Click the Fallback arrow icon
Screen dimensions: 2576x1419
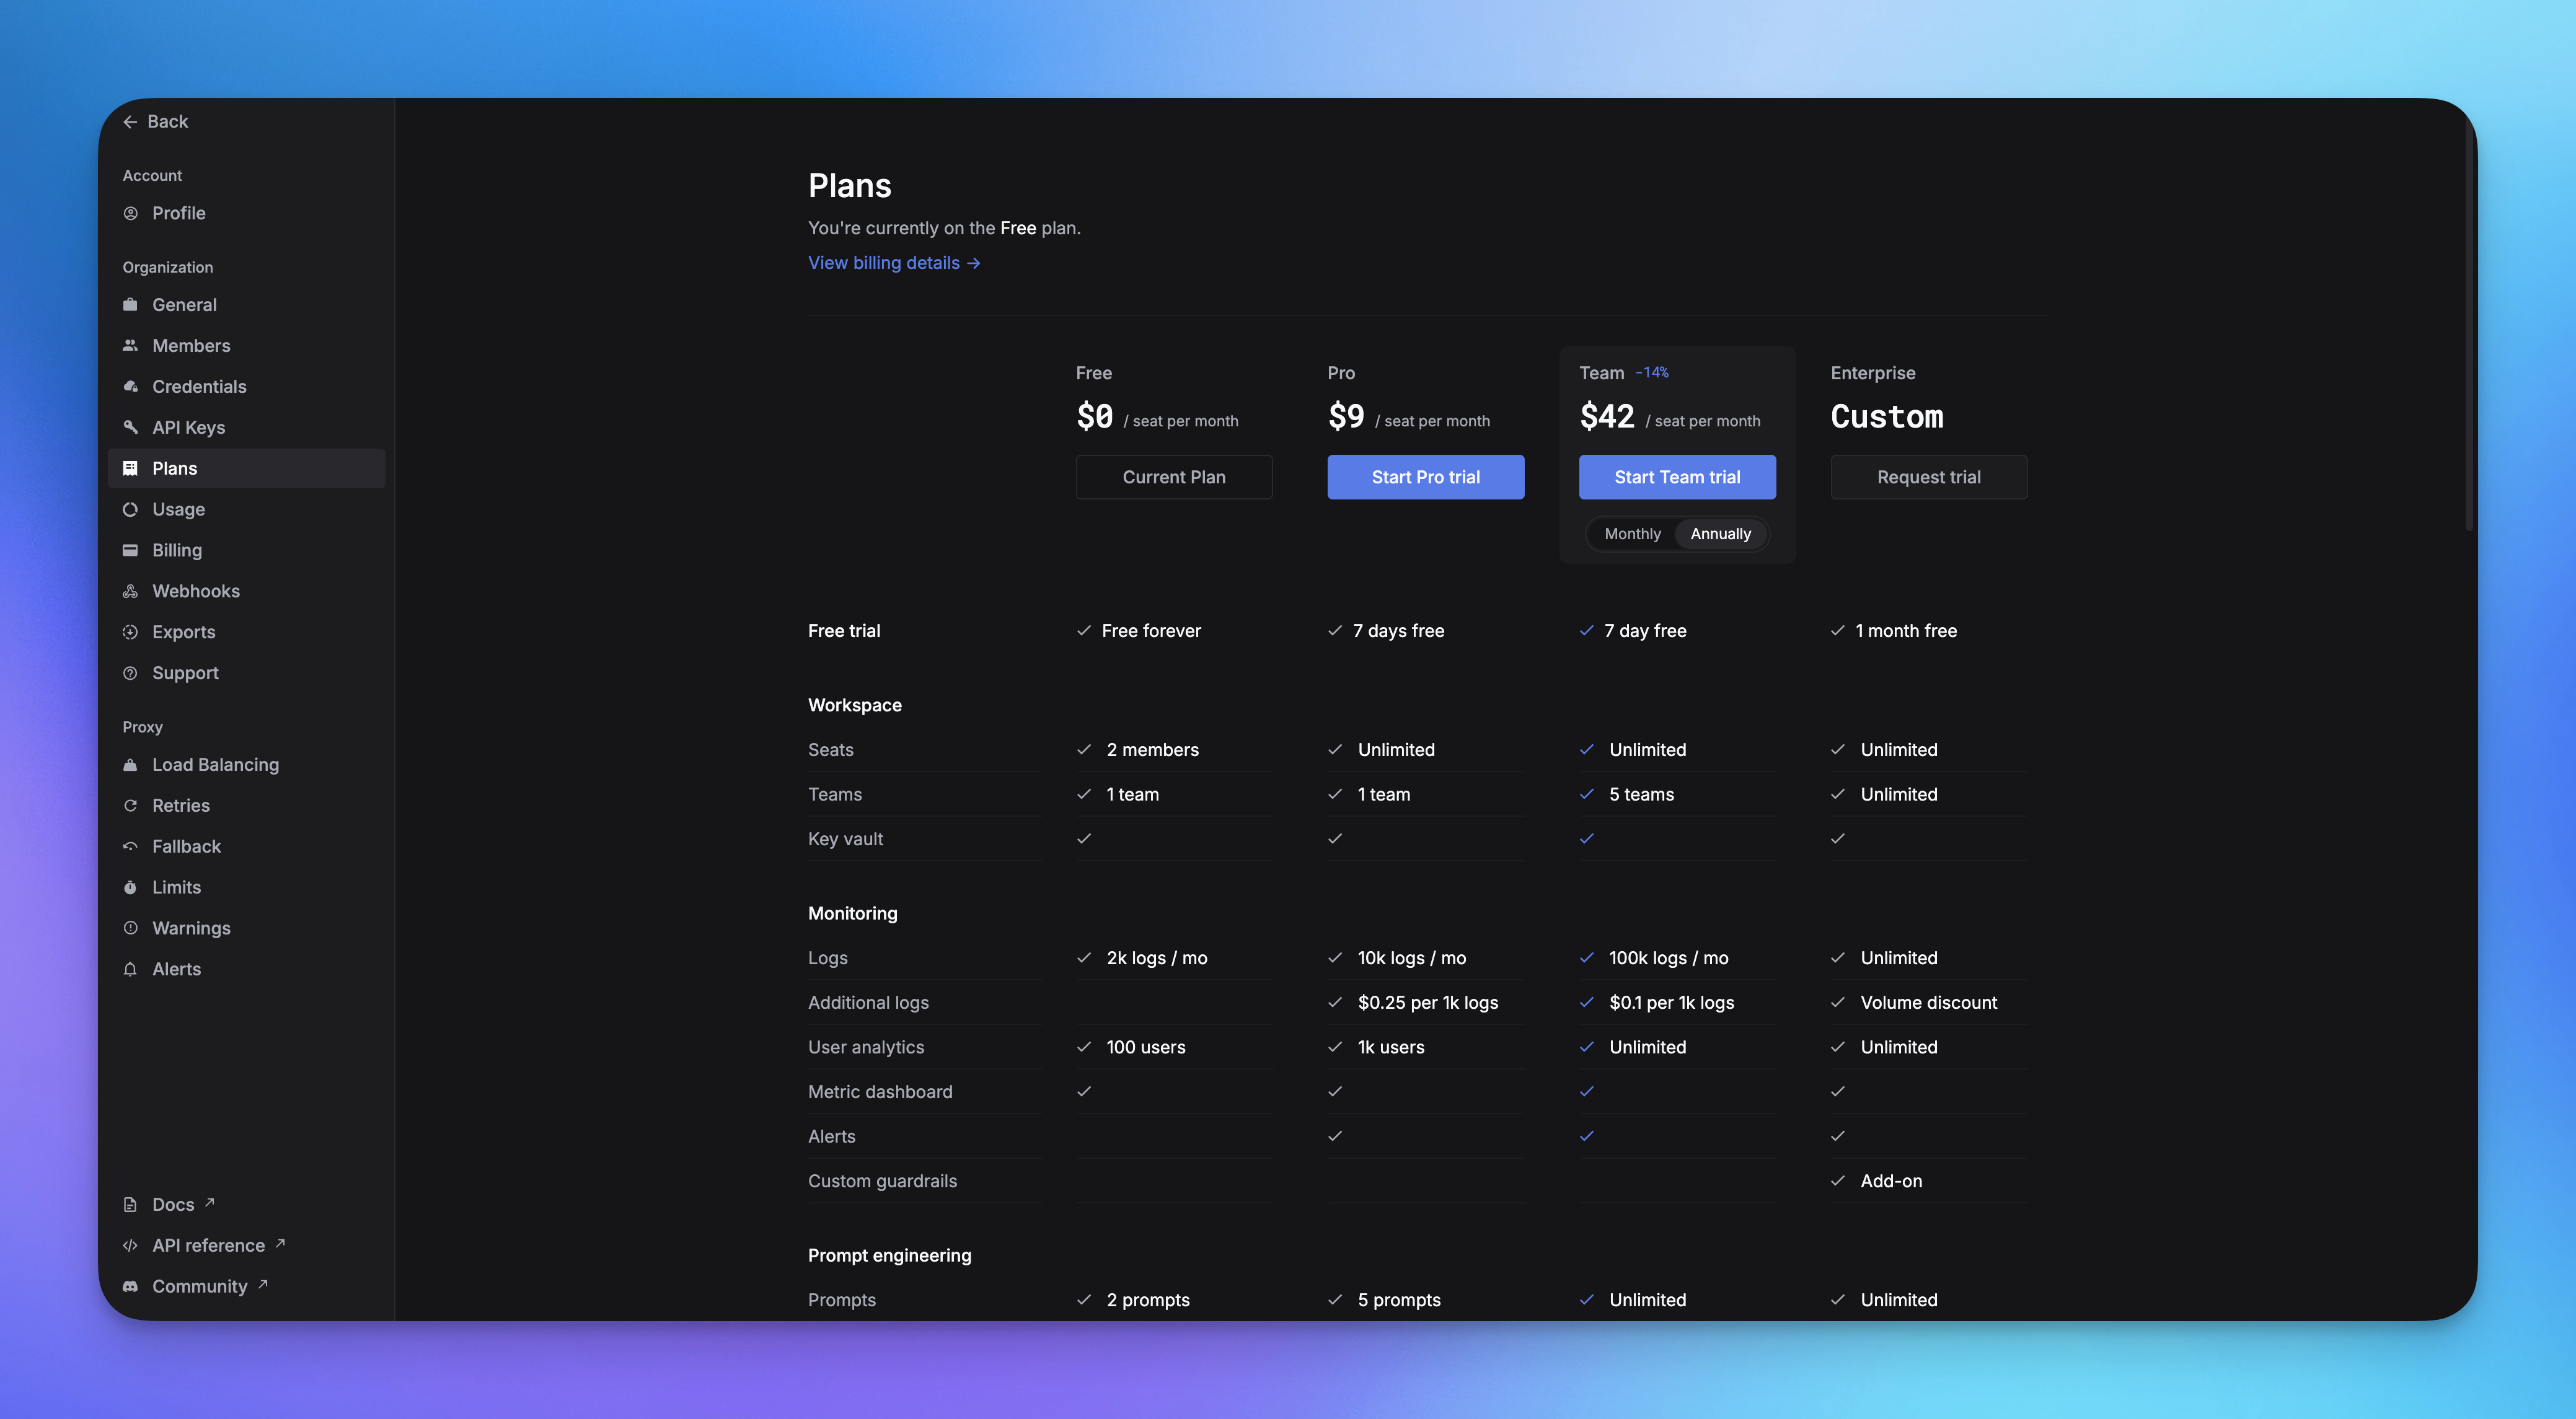coord(130,847)
